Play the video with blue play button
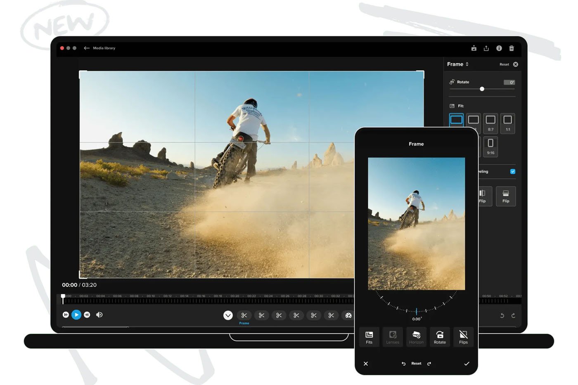Image resolution: width=578 pixels, height=385 pixels. pyautogui.click(x=76, y=315)
